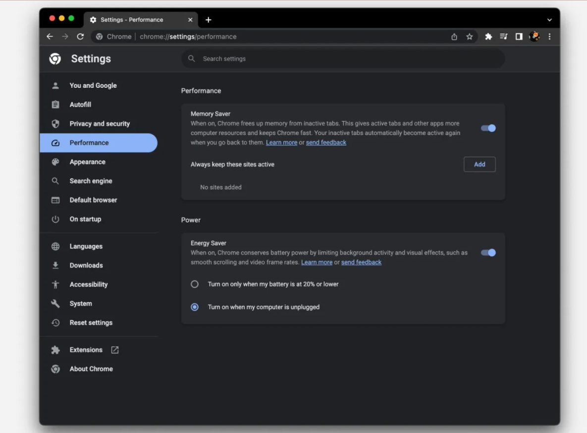The height and width of the screenshot is (433, 587).
Task: Click the 'Memory Saver' title
Action: point(211,114)
